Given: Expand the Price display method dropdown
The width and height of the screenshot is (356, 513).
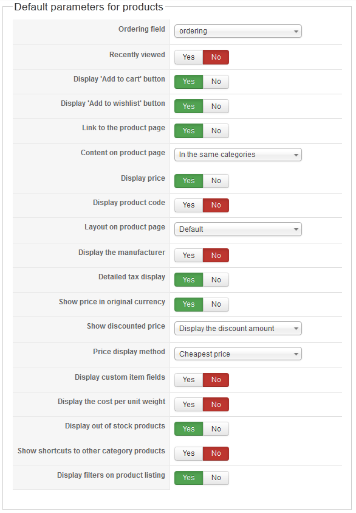Looking at the screenshot, I should coord(238,354).
